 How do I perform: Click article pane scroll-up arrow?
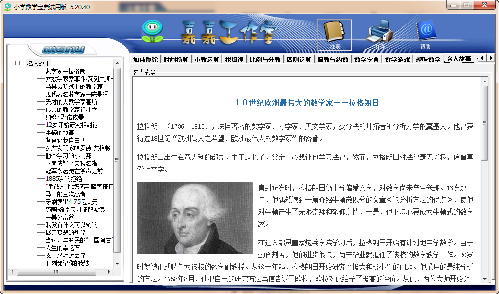pyautogui.click(x=485, y=82)
